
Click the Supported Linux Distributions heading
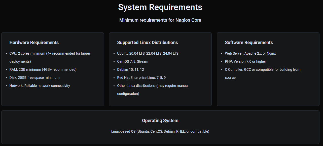[147, 43]
